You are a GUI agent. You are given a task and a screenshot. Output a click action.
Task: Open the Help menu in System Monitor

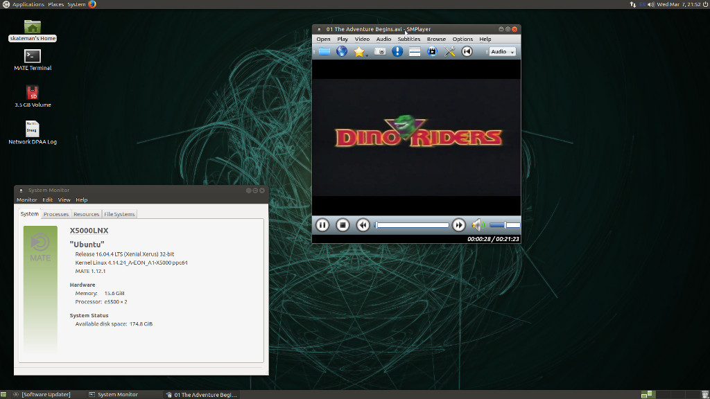tap(82, 199)
